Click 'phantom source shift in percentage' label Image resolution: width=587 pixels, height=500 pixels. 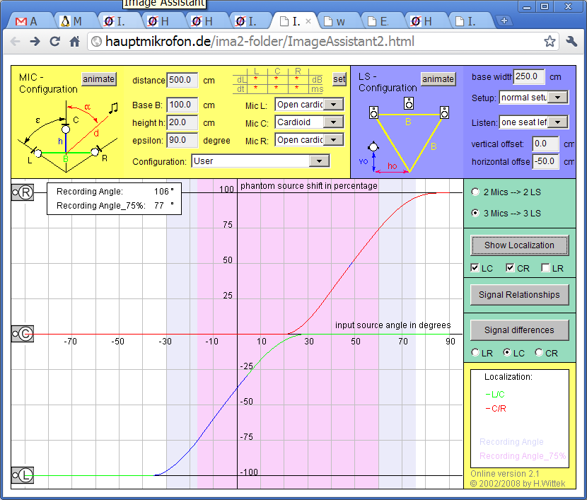coord(309,185)
